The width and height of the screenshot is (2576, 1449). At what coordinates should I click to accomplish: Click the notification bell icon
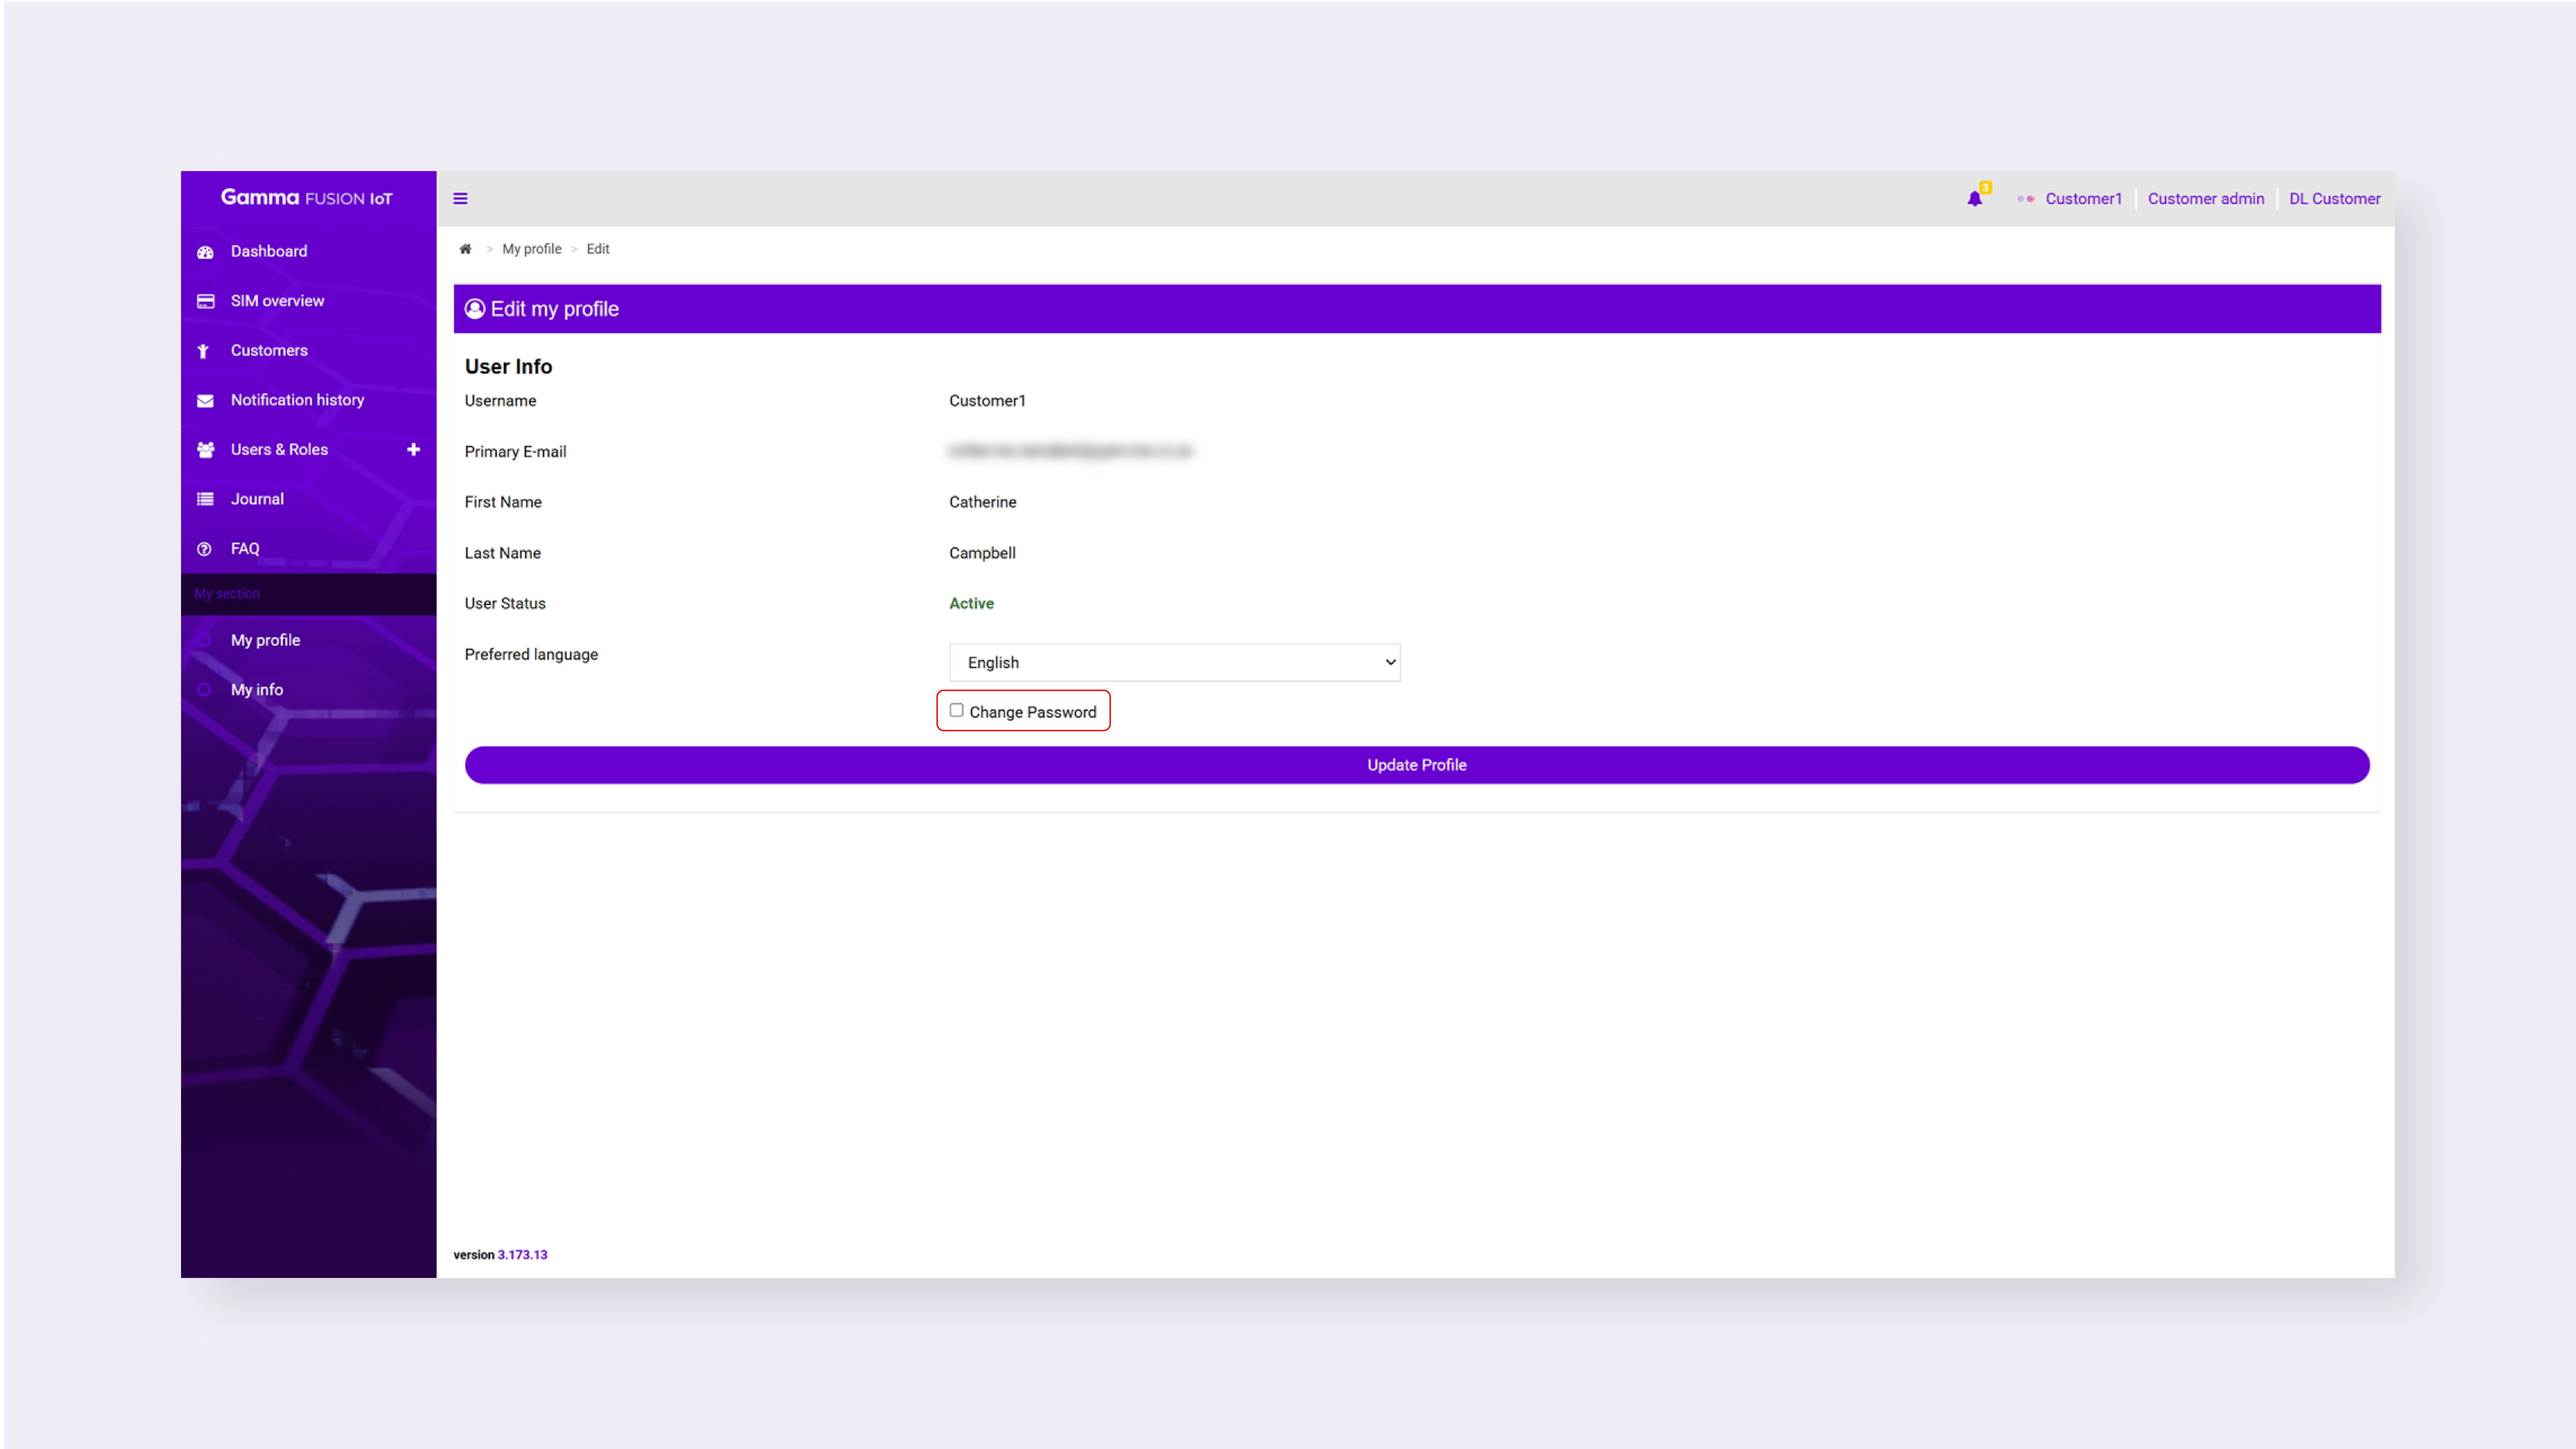point(1974,199)
